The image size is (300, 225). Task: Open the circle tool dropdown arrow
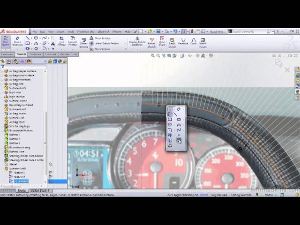pyautogui.click(x=40, y=38)
